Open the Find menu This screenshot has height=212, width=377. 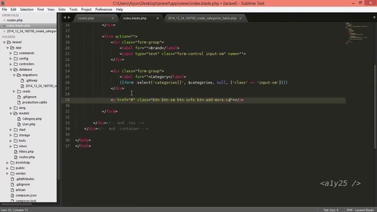click(41, 9)
